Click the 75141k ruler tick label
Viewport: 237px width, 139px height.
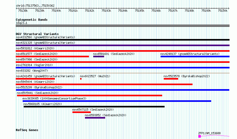click(x=73, y=11)
